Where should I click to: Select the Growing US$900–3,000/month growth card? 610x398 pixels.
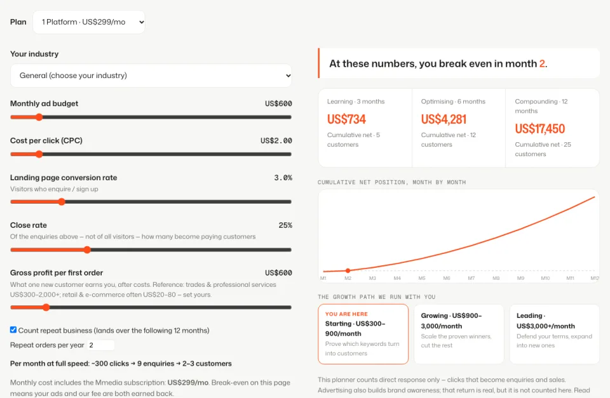[459, 334]
